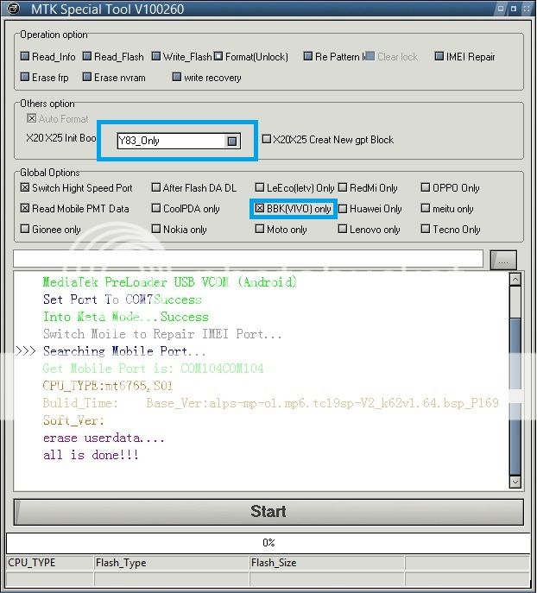
Task: Select the Erase nvram option
Action: pyautogui.click(x=87, y=78)
